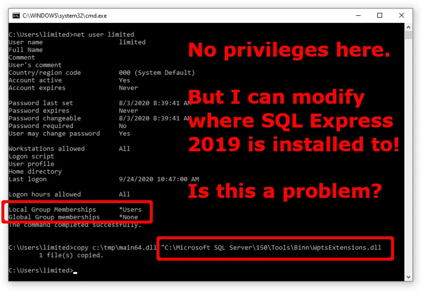Viewport: 423px width, 292px height.
Task: Click the title text C:\WINDOWS\system32\cmd.exe
Action: pos(65,16)
